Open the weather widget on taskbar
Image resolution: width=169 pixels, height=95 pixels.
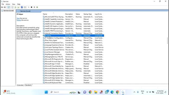pyautogui.click(x=9, y=92)
